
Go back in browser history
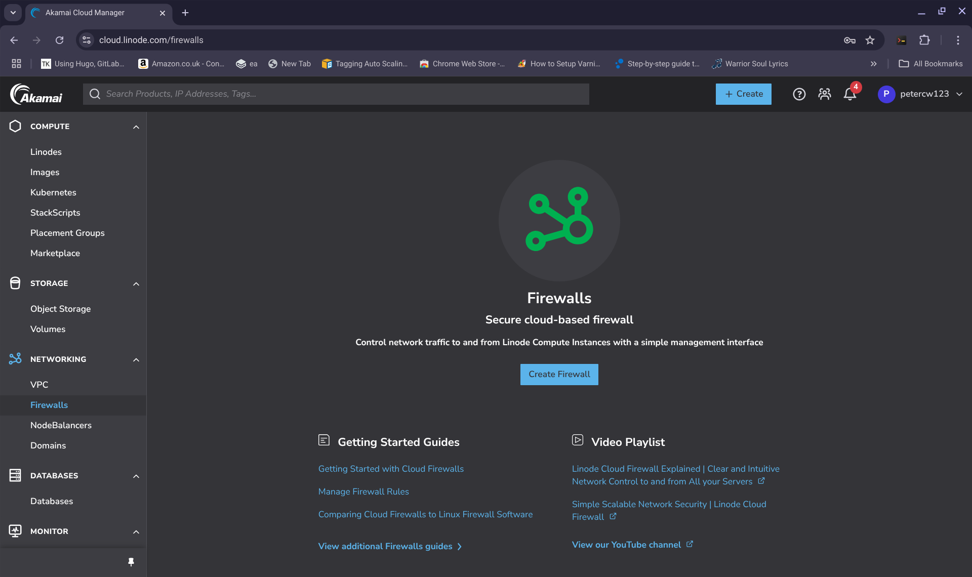coord(14,40)
